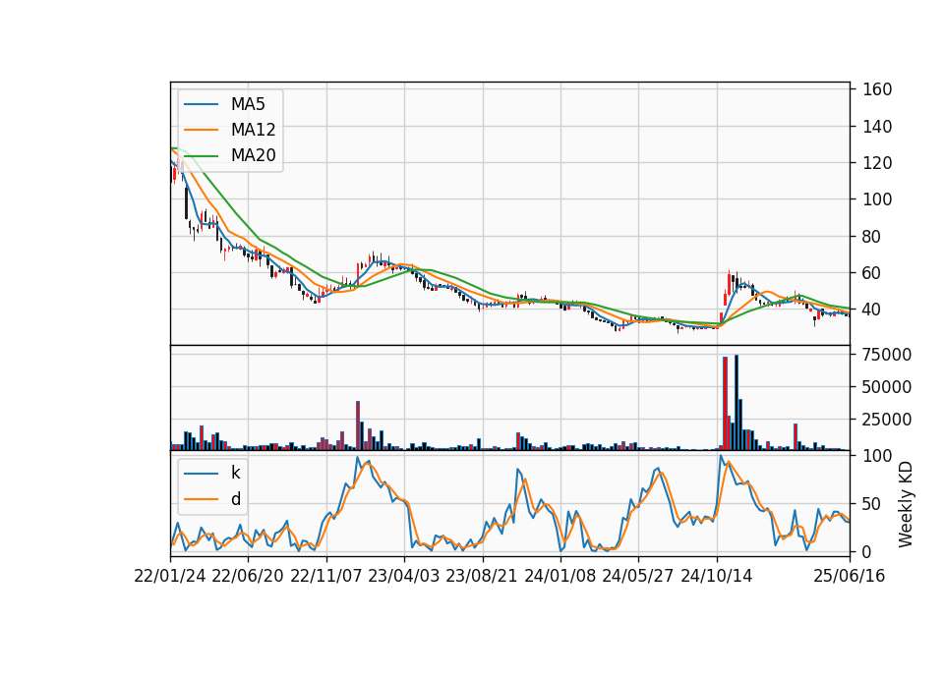This screenshot has width=944, height=678.
Task: Click the 22/11/07 date label
Action: coord(325,576)
